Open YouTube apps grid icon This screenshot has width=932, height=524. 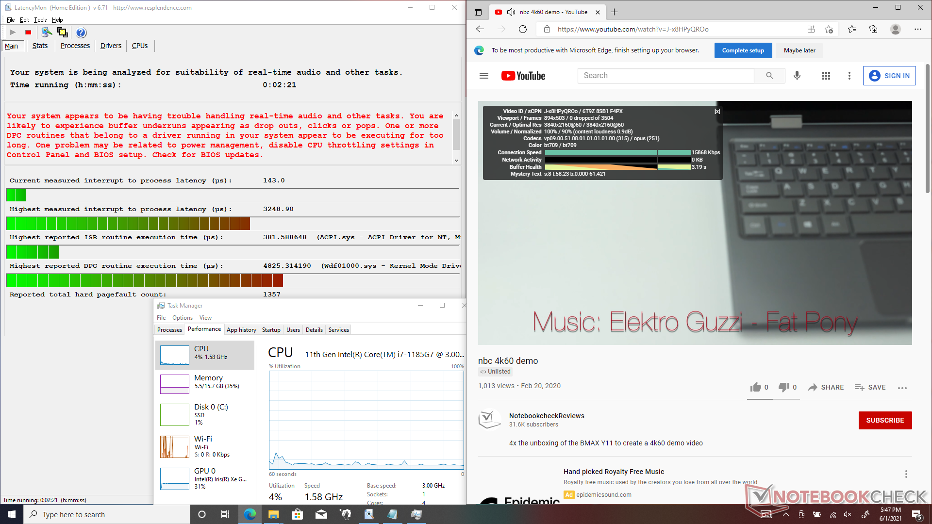click(x=826, y=76)
